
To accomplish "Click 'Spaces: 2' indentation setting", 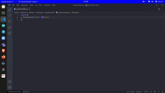I will (x=139, y=92).
